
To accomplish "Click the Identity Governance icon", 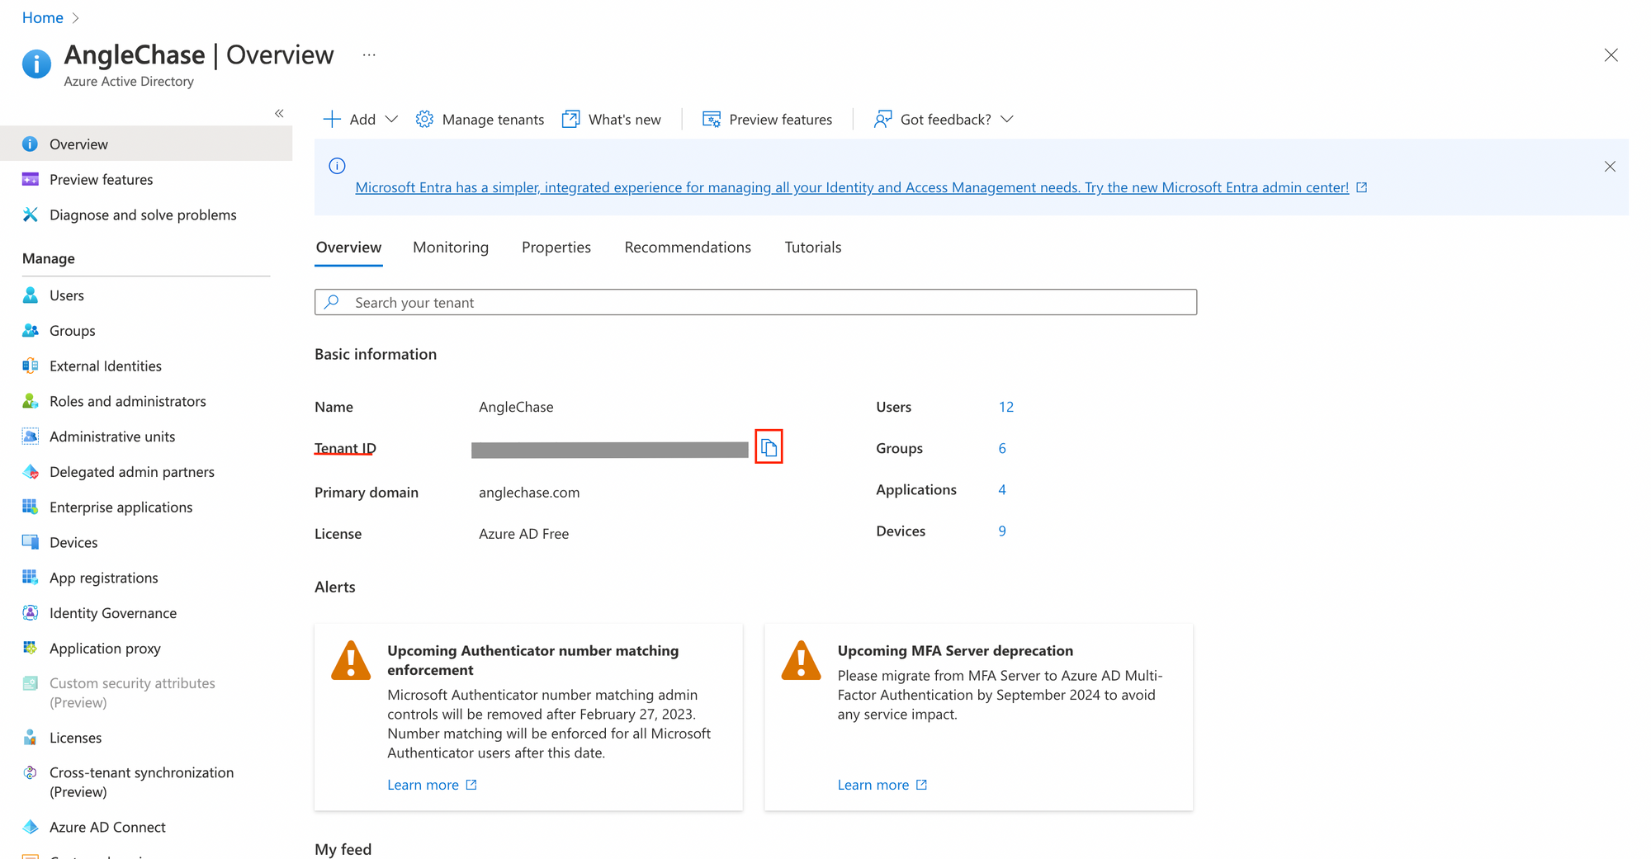I will coord(31,613).
